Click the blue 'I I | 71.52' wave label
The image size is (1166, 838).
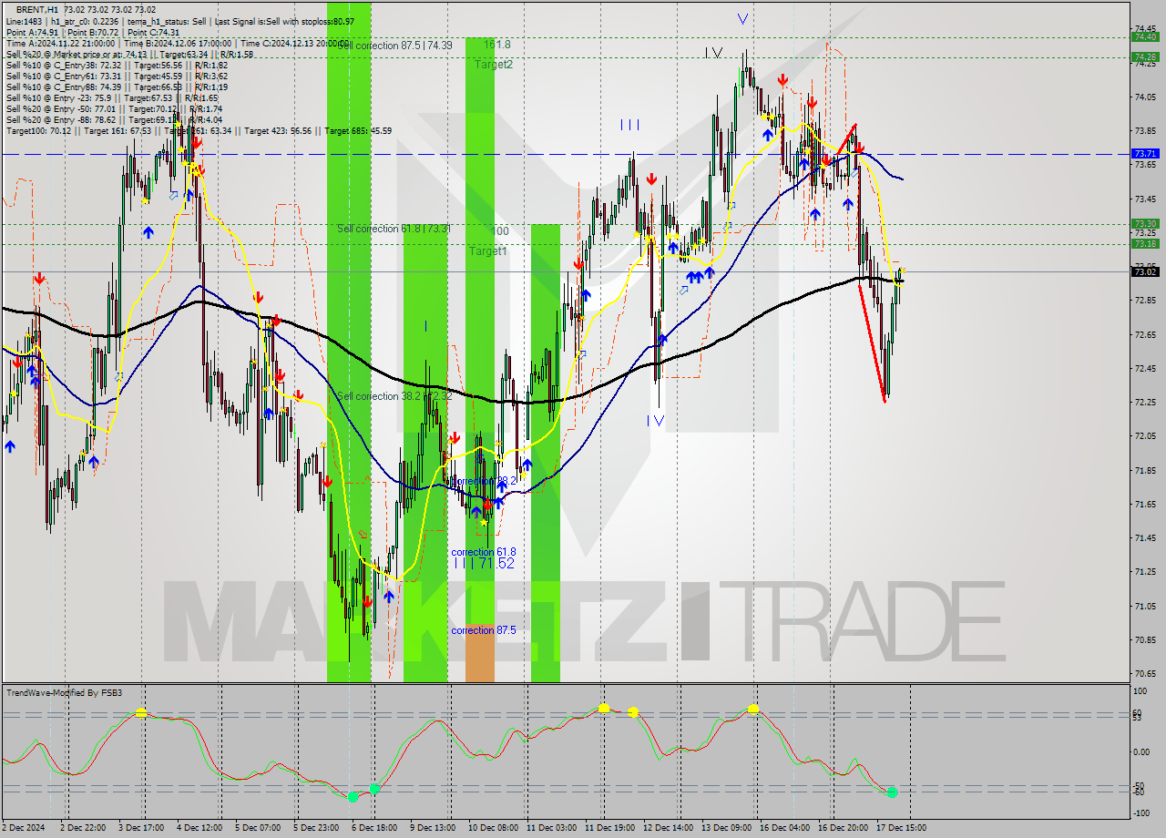tap(484, 564)
